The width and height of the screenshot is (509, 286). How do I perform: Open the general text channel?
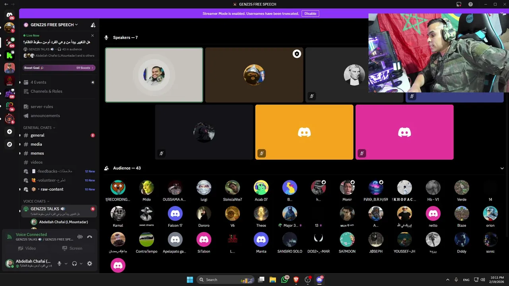(59, 135)
